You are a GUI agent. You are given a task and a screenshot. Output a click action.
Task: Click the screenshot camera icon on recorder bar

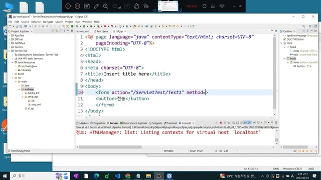coord(87,6)
